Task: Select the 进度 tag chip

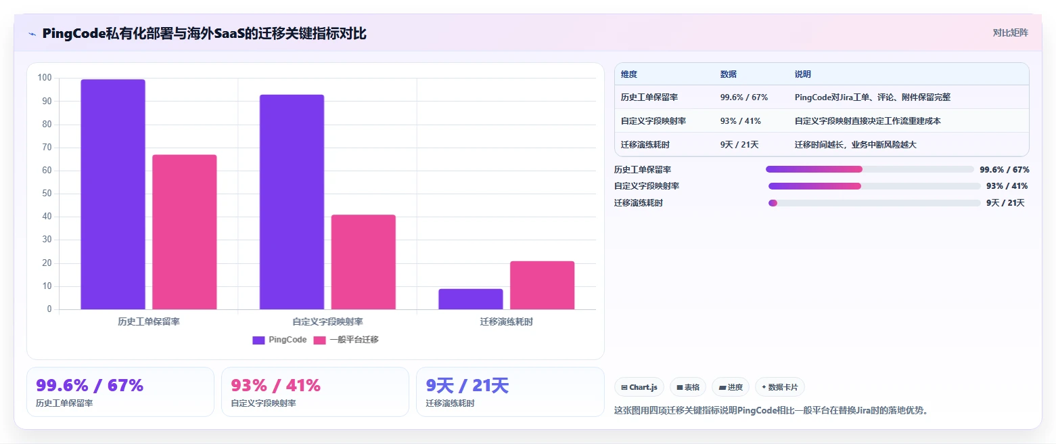Action: coord(731,387)
